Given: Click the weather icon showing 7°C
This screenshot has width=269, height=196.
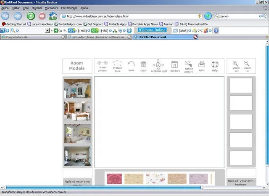Looking at the screenshot, I should (195, 31).
